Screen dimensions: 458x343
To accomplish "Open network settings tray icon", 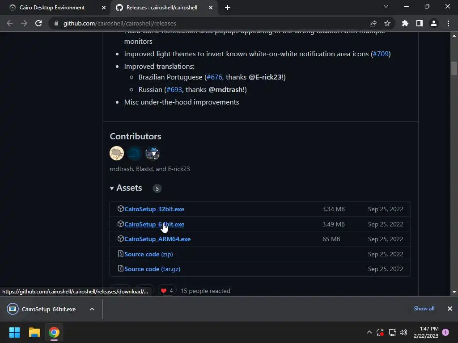I will [392, 332].
